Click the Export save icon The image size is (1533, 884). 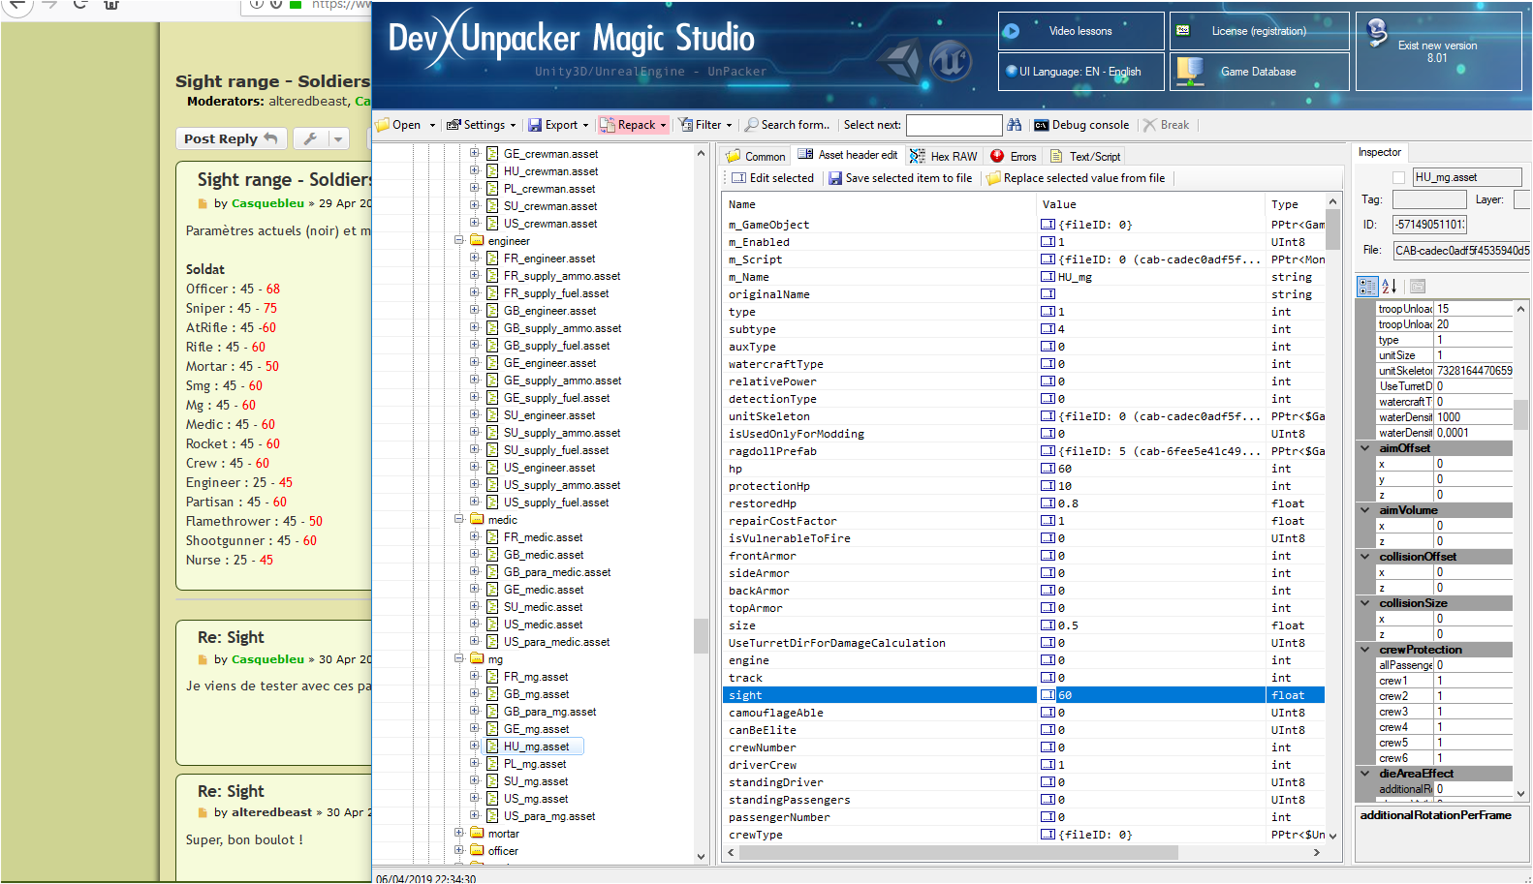(x=535, y=125)
